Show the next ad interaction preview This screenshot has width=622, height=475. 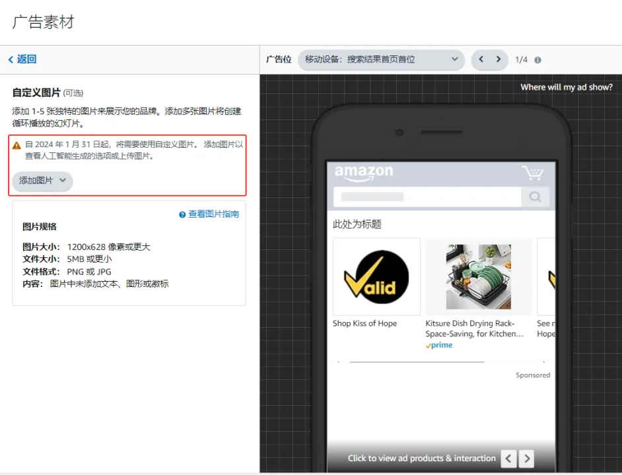tap(527, 459)
